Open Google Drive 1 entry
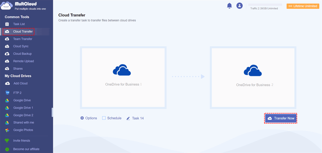The image size is (322, 153). (23, 108)
